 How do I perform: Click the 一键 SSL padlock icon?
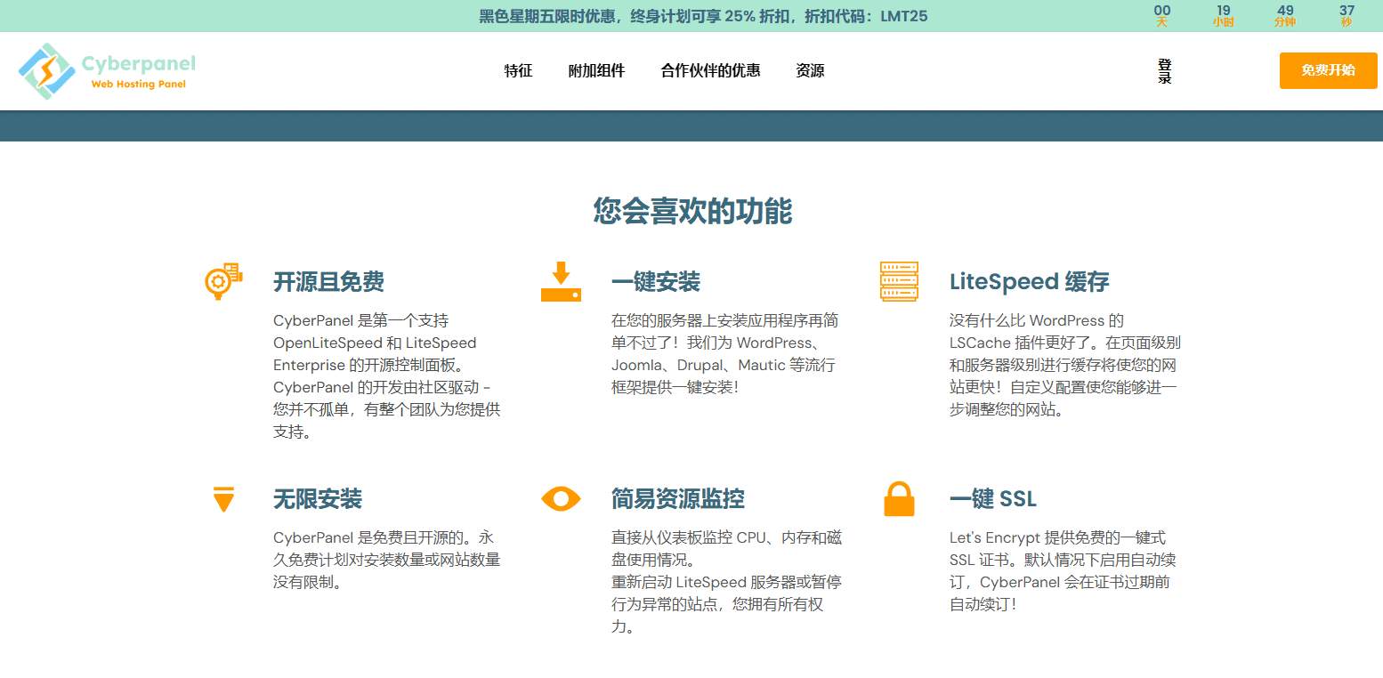point(899,499)
